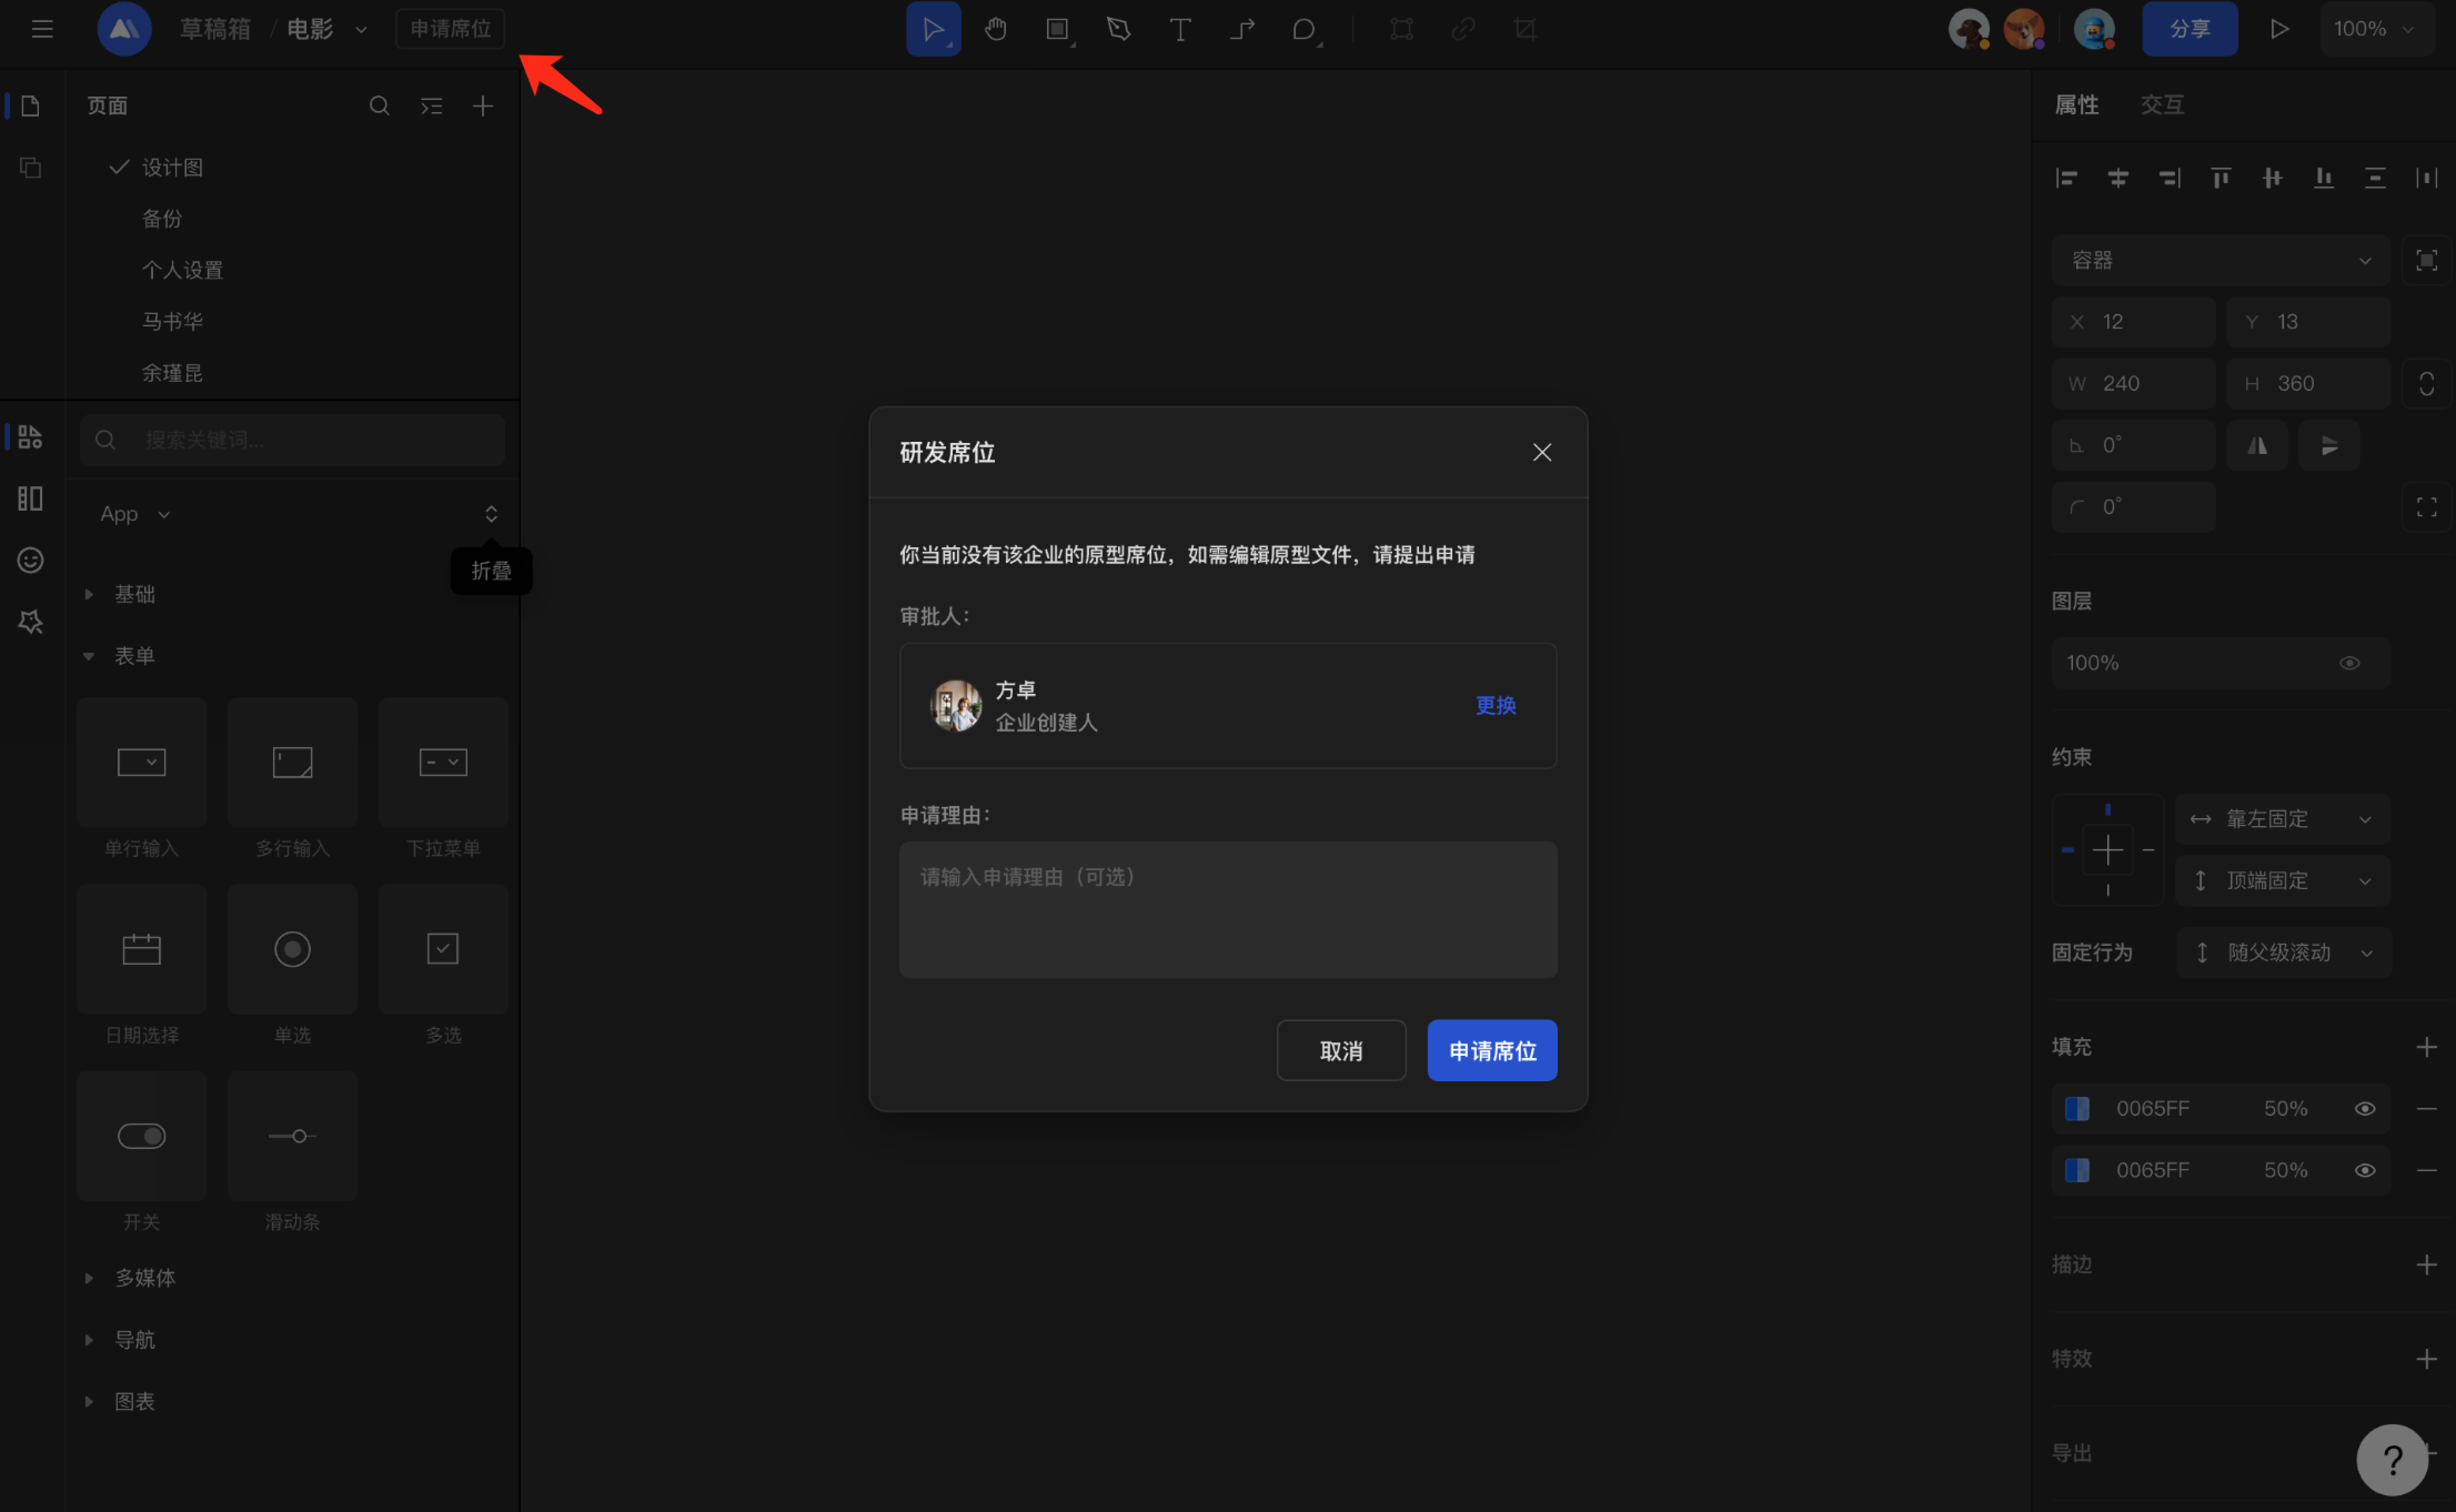Select the pen tool

tap(1119, 29)
